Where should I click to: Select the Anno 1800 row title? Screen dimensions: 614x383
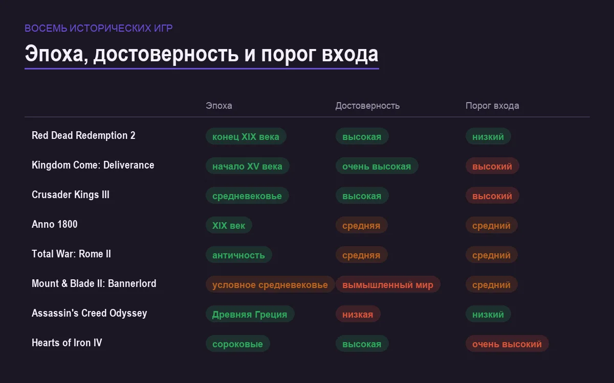click(x=55, y=224)
